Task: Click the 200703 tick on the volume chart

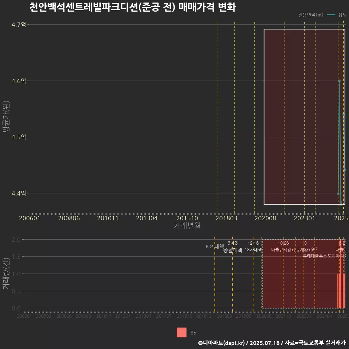Action: pyautogui.click(x=44, y=316)
